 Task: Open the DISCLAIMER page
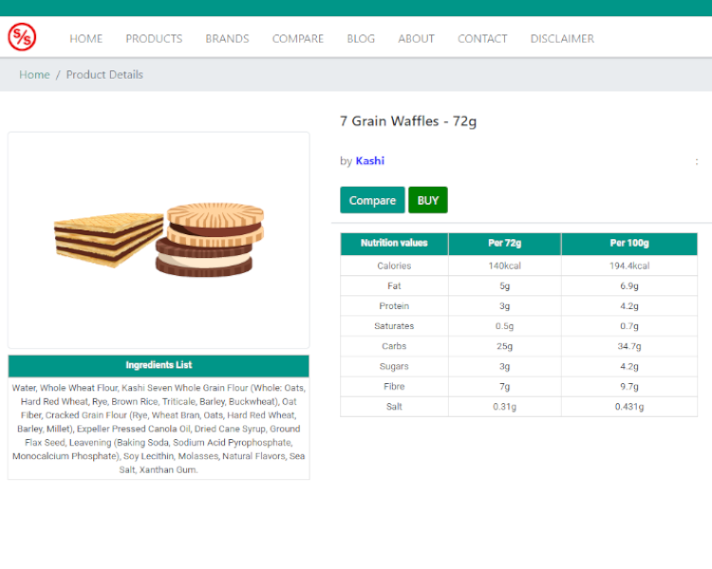[x=562, y=39]
